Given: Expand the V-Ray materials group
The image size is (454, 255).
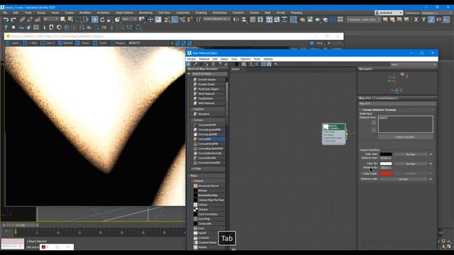Looking at the screenshot, I should (192, 169).
